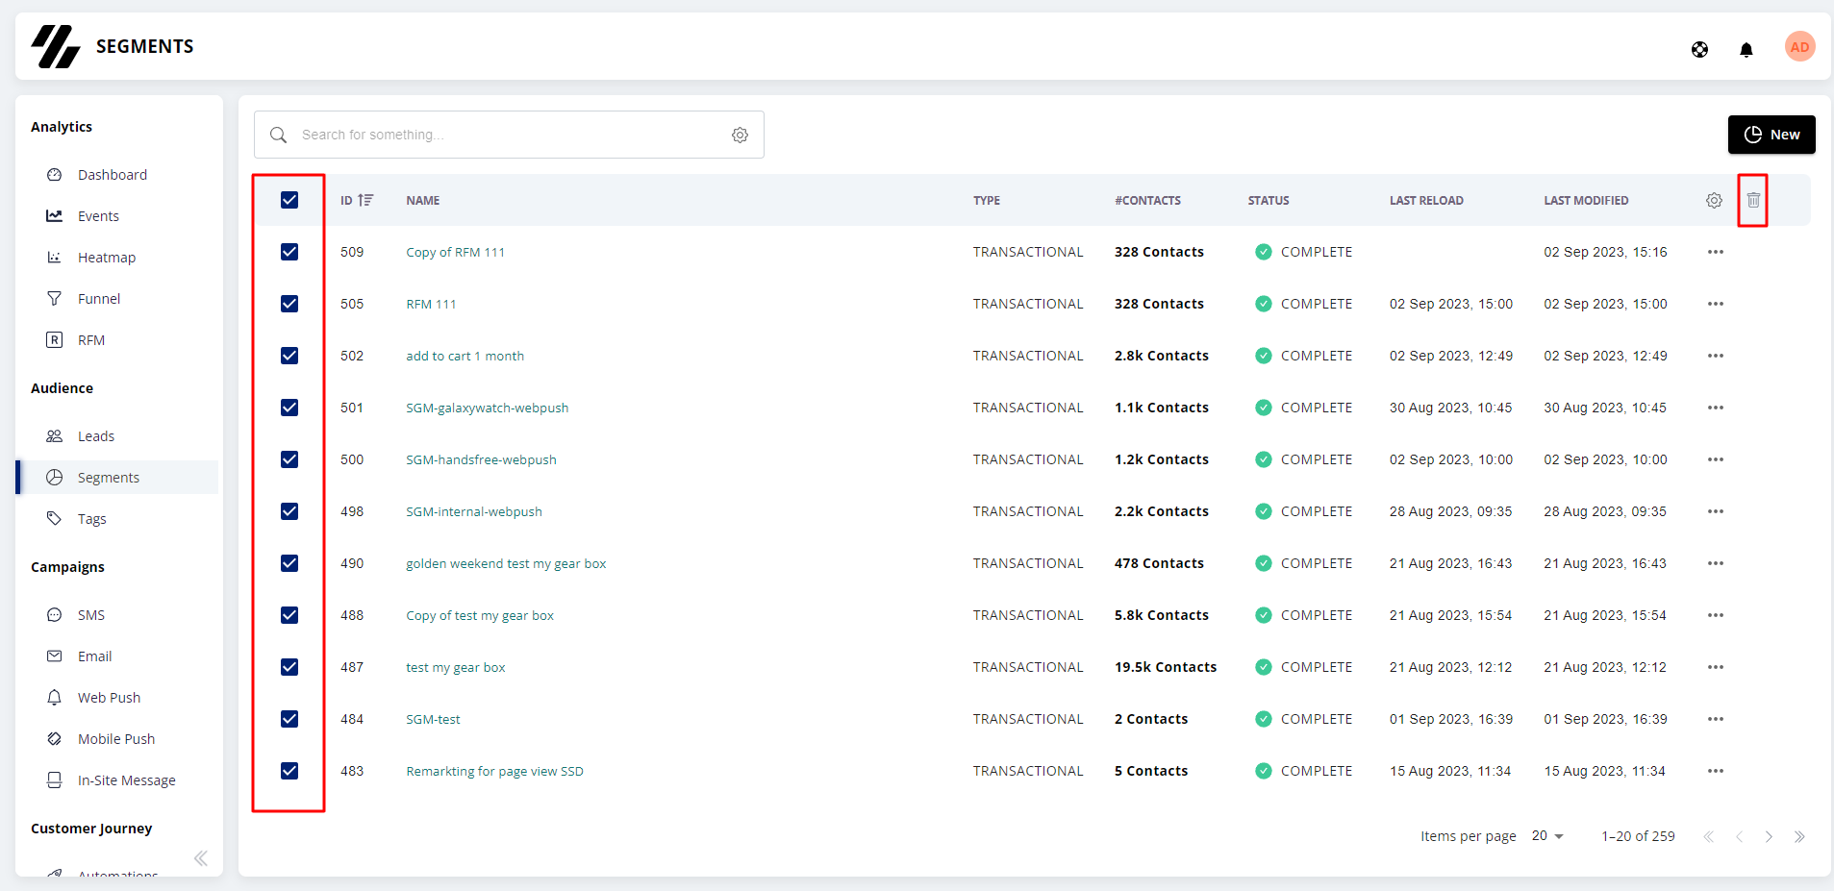The width and height of the screenshot is (1834, 891).
Task: Open row actions for RFM 111 segment 505
Action: 1715,304
